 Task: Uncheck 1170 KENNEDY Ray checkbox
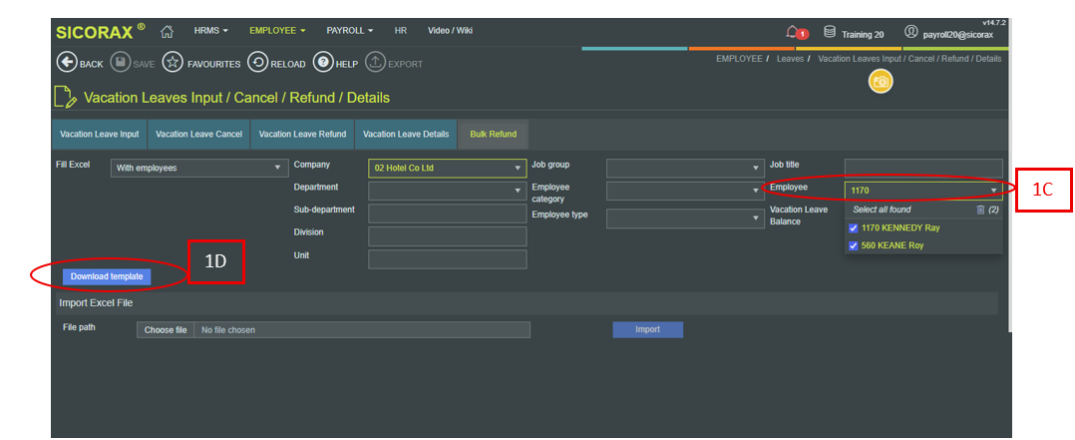854,227
